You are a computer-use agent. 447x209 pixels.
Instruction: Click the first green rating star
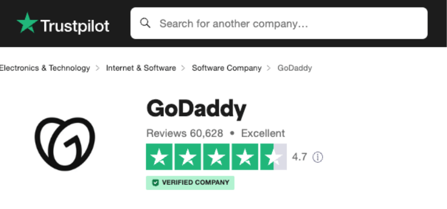pyautogui.click(x=159, y=157)
